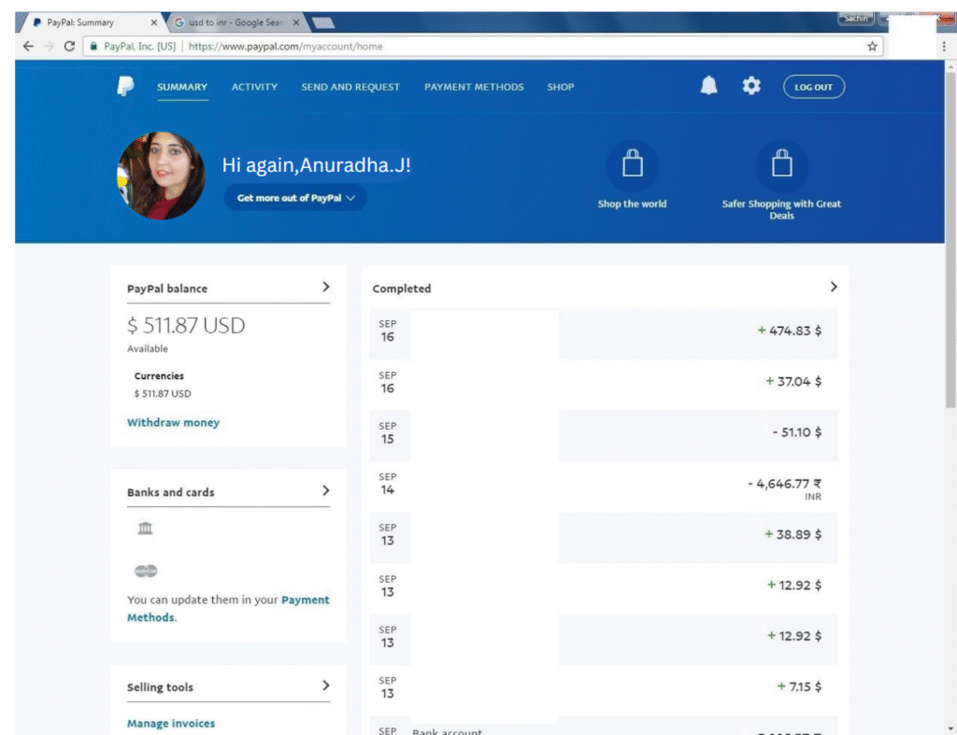Open the notifications bell
Viewport: 957px width, 735px height.
(709, 86)
